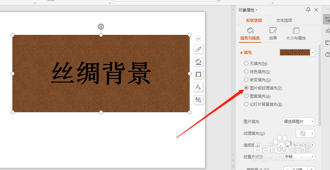This screenshot has height=170, width=330.
Task: Open the Picture Fill (请选择图片) dropdown
Action: point(299,121)
